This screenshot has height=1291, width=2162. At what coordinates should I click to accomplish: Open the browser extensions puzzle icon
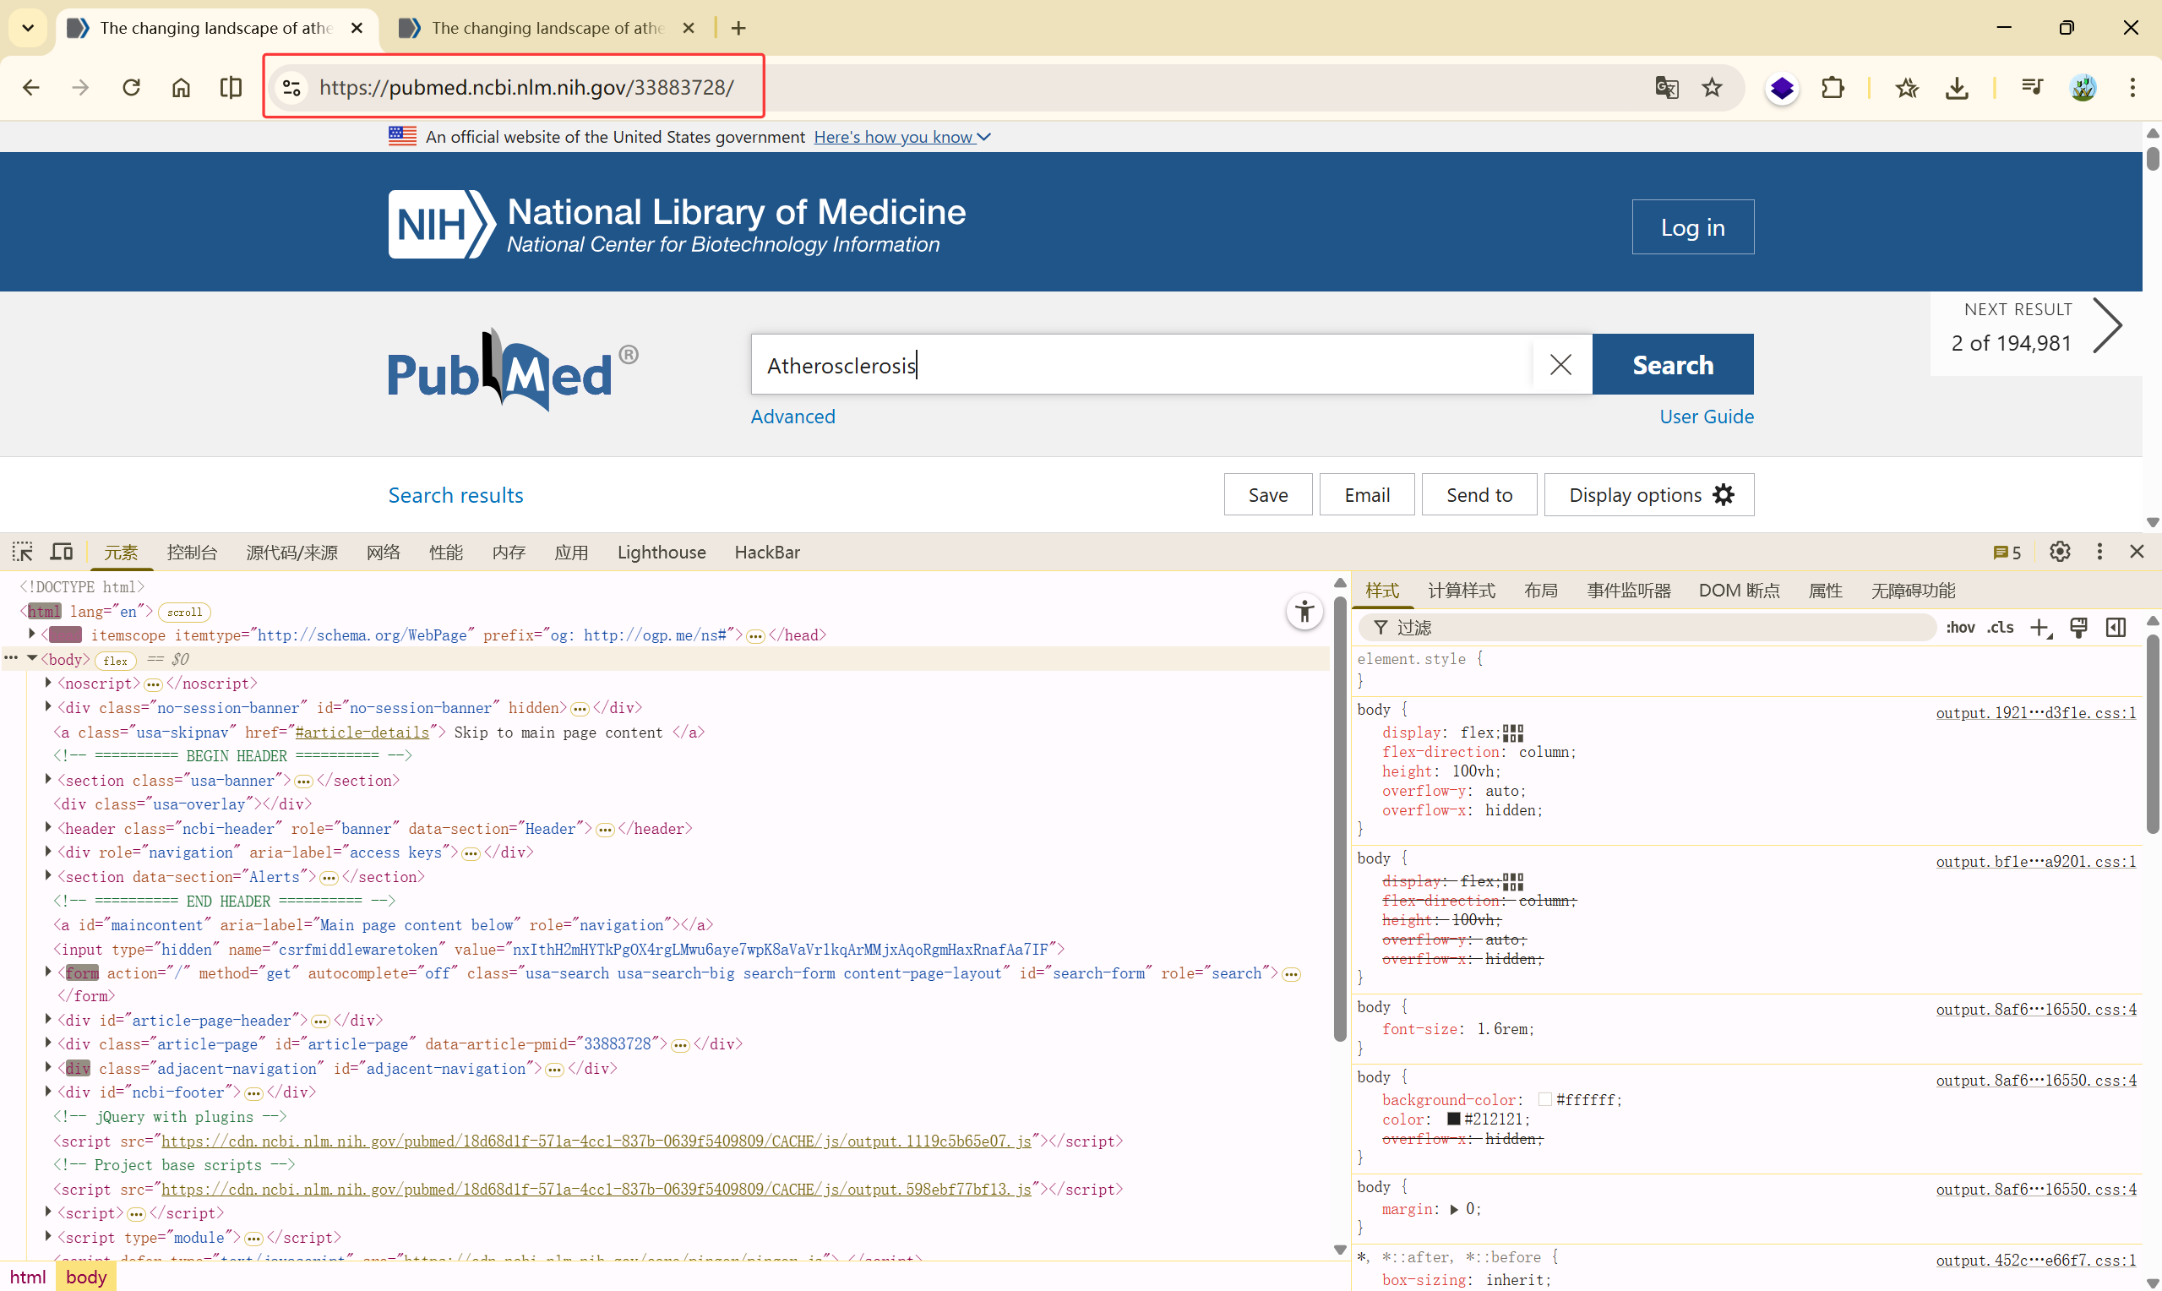tap(1833, 87)
